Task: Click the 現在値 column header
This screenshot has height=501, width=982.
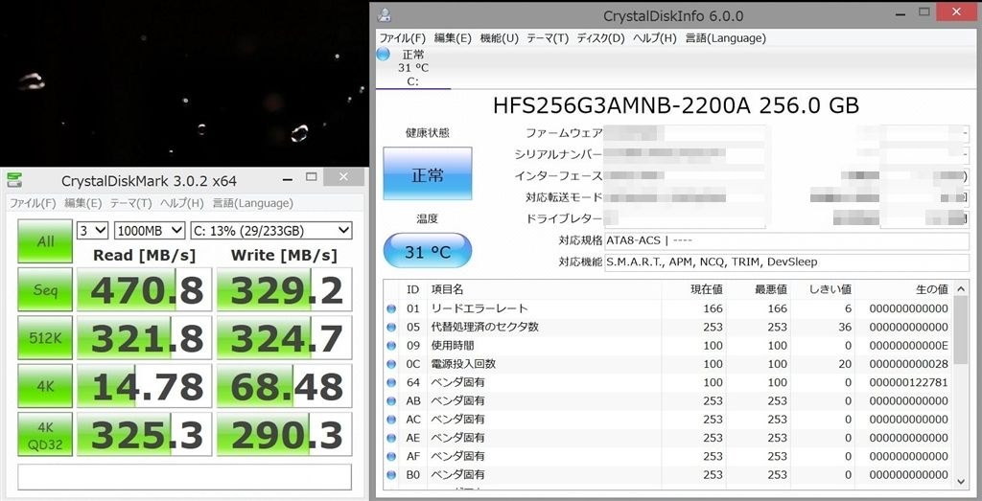Action: pos(694,289)
